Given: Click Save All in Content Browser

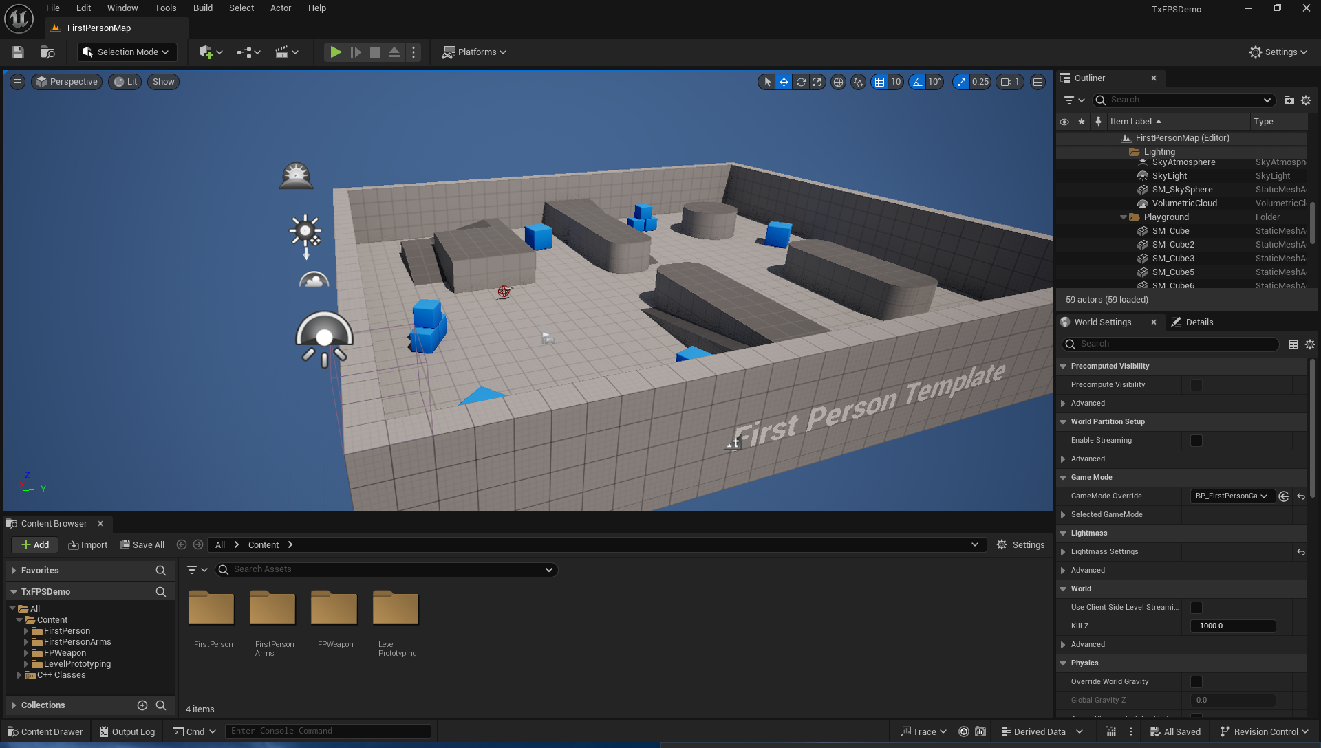Looking at the screenshot, I should point(142,545).
